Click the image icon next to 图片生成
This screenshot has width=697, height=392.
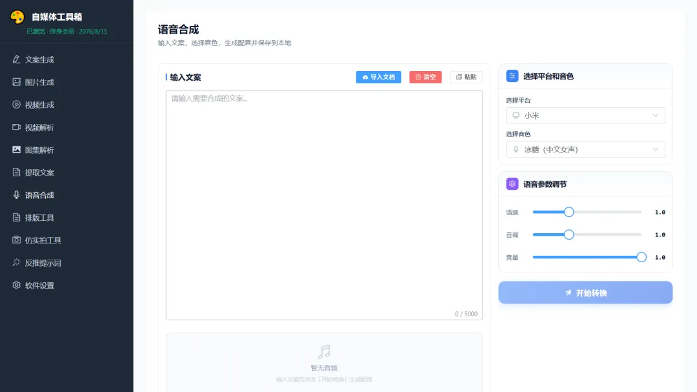click(16, 82)
